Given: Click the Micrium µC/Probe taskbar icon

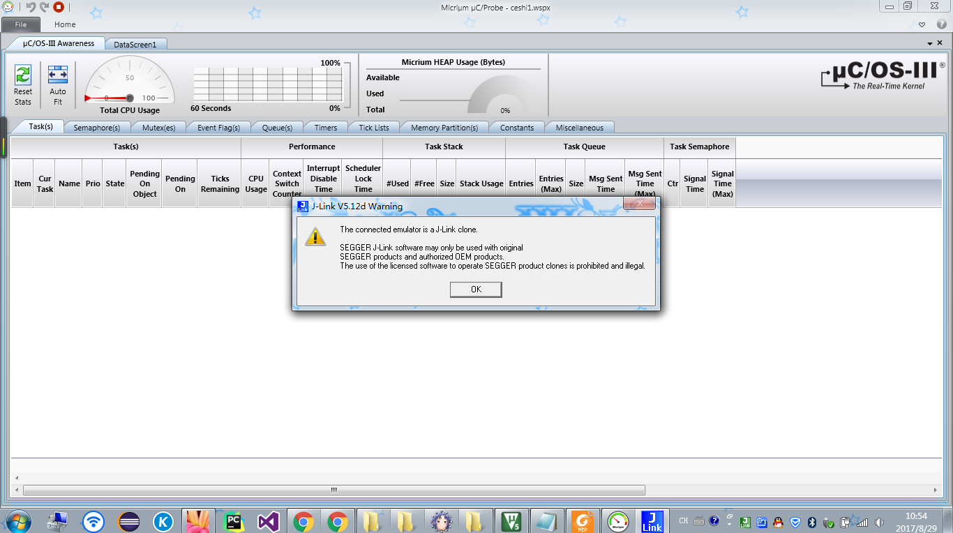Looking at the screenshot, I should 617,520.
